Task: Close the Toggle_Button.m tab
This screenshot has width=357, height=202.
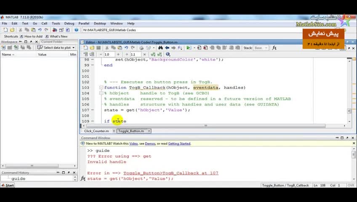Action: coord(149,131)
